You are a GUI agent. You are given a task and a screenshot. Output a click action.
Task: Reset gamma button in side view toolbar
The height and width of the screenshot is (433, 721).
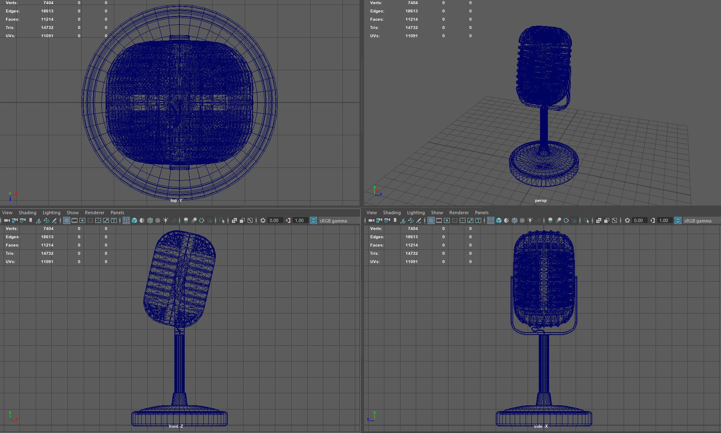[653, 220]
